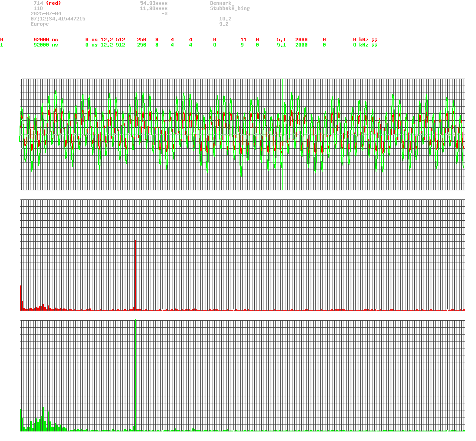Click the timestamp "07:12:34.415447215"

point(58,19)
